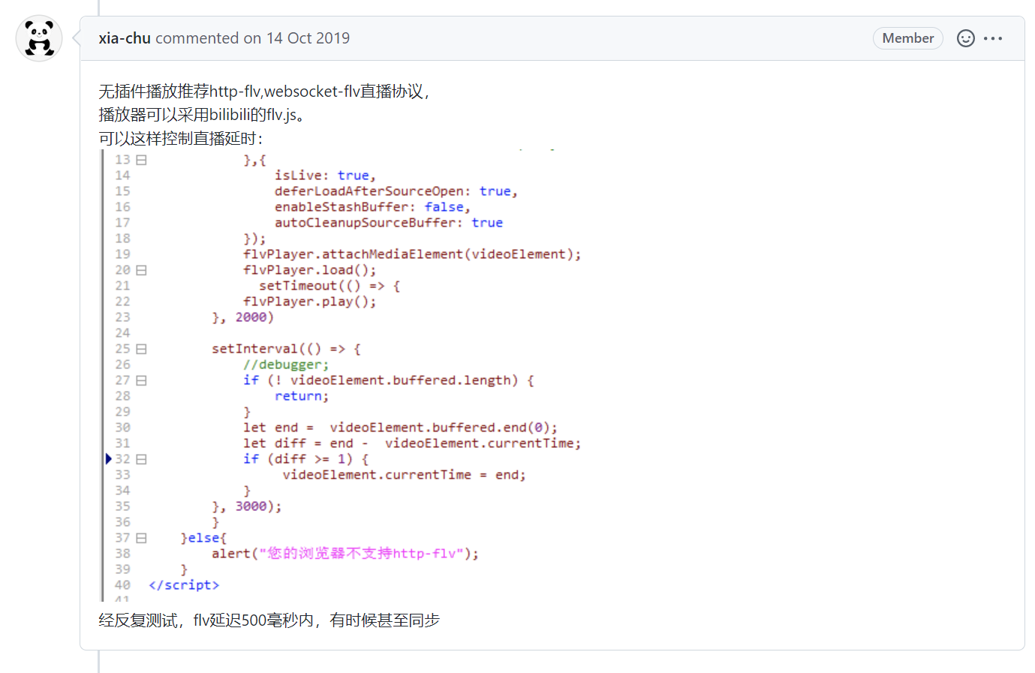Click the Member badge

(x=907, y=38)
